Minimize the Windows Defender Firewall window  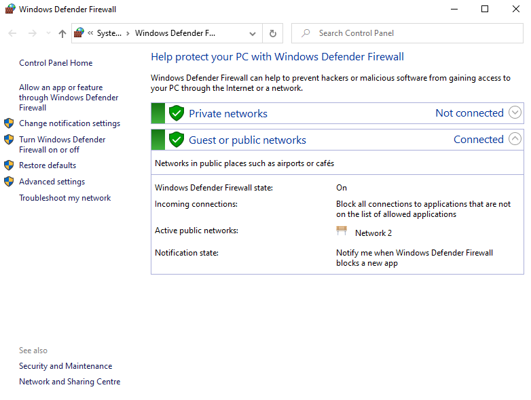[x=454, y=9]
